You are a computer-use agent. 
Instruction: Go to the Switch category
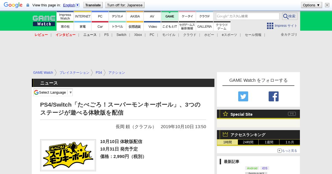[x=121, y=35]
